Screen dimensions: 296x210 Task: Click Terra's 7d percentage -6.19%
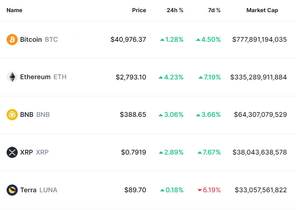(212, 190)
